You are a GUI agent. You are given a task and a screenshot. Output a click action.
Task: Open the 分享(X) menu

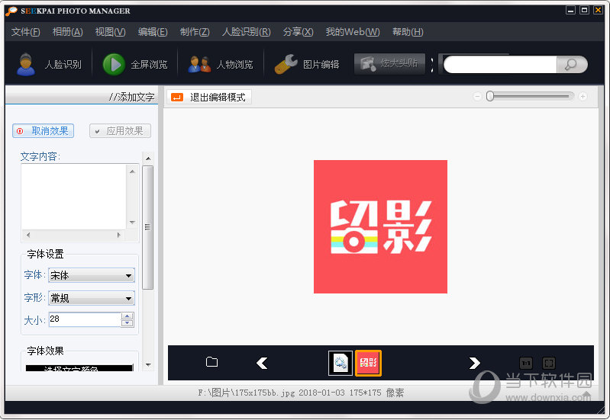click(299, 32)
